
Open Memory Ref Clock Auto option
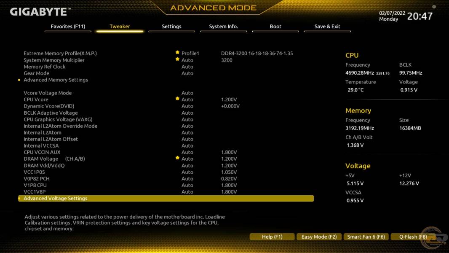pyautogui.click(x=187, y=67)
